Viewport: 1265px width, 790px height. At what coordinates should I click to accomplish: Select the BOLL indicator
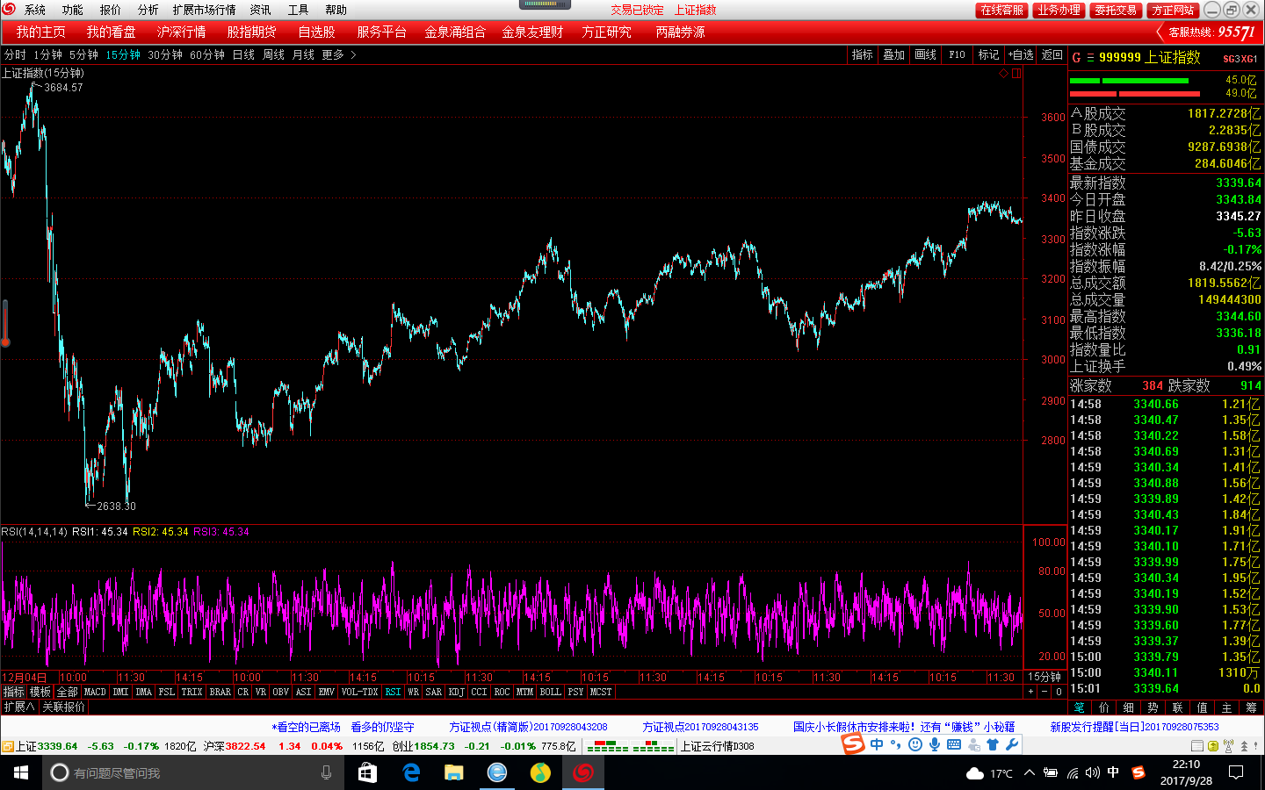[550, 692]
